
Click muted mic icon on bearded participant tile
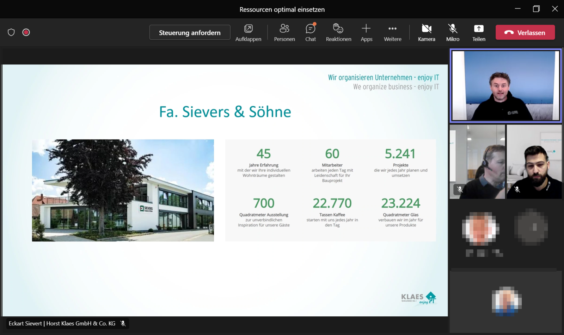click(x=517, y=189)
